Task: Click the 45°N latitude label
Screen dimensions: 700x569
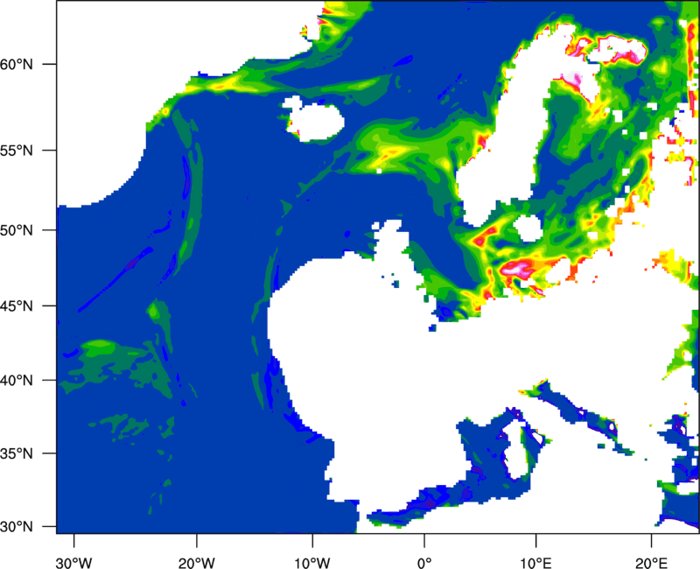Action: 17,306
